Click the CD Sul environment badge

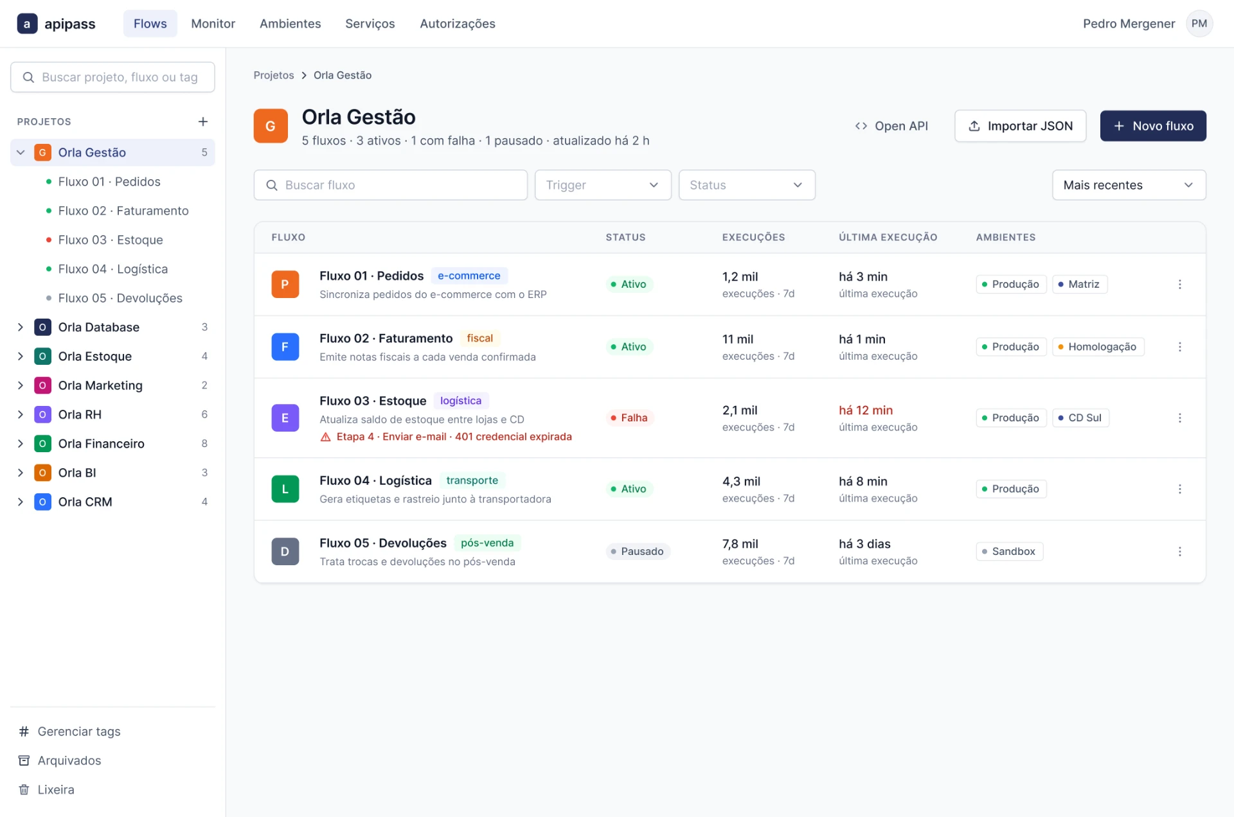1081,417
